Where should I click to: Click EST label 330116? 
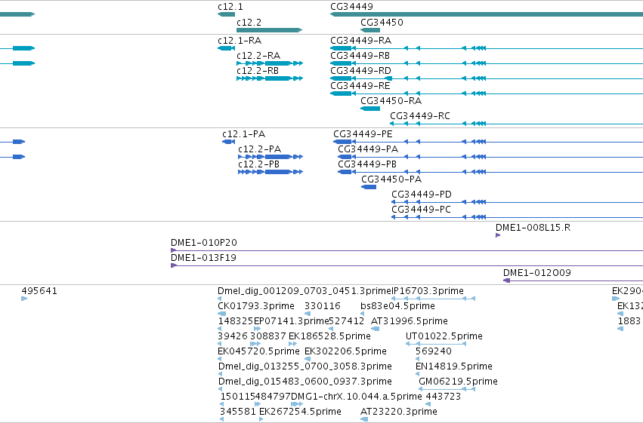click(x=323, y=306)
